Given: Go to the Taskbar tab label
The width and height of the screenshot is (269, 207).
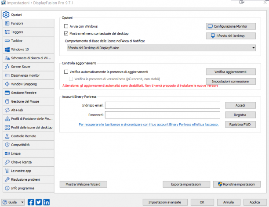Looking at the screenshot, I should coord(17,41).
